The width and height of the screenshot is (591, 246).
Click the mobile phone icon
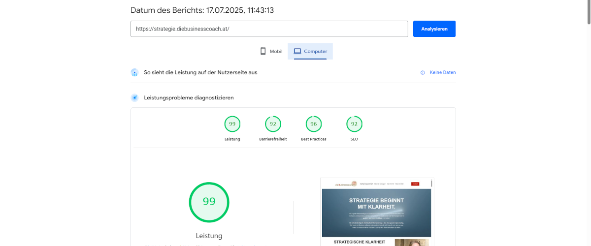(x=263, y=51)
